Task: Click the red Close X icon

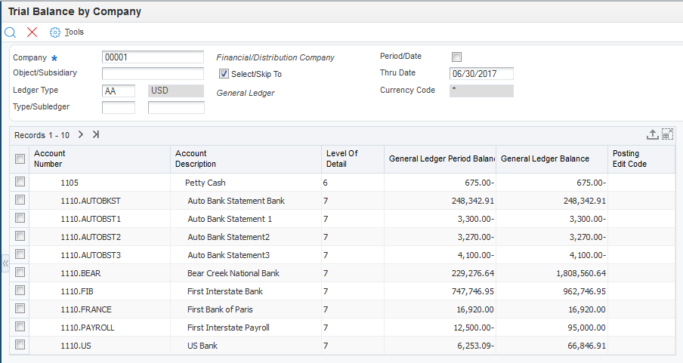Action: 32,32
